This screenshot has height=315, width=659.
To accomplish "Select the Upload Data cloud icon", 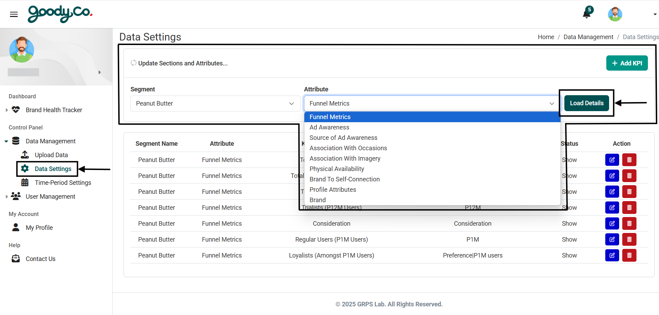I will 24,155.
